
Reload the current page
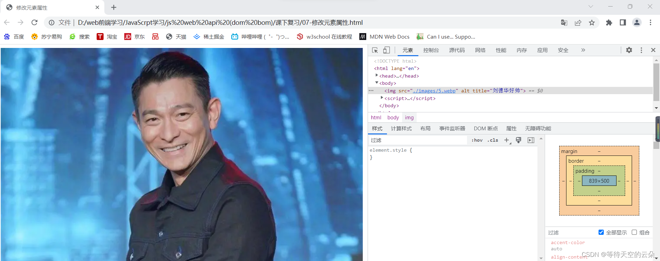point(34,22)
